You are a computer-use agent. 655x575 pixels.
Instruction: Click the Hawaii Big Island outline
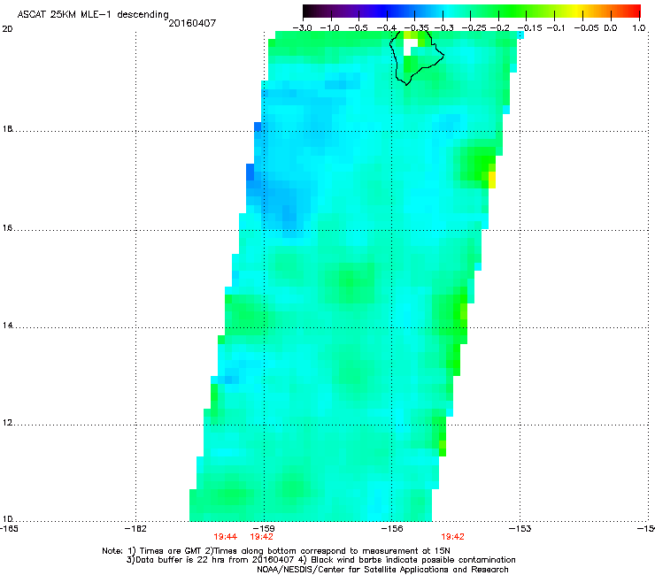[x=417, y=57]
